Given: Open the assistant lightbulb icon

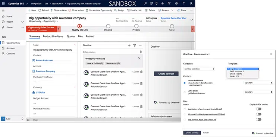Looking at the screenshot, I should coord(157,3).
